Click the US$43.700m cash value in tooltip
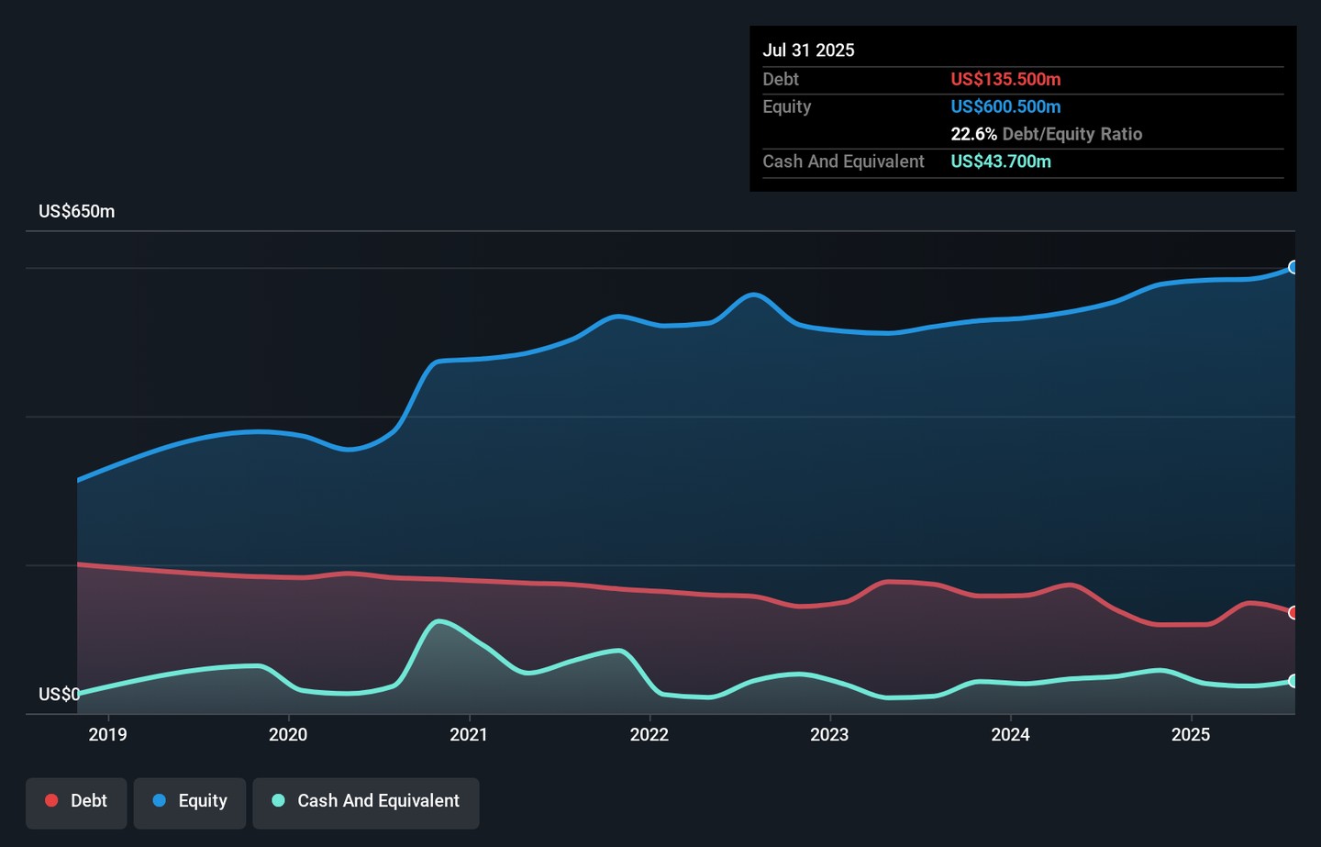Screen dimensions: 1321x847 tap(1001, 162)
